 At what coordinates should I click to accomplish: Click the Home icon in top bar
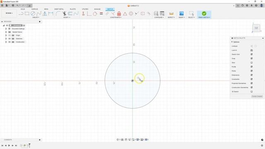(x=29, y=5)
